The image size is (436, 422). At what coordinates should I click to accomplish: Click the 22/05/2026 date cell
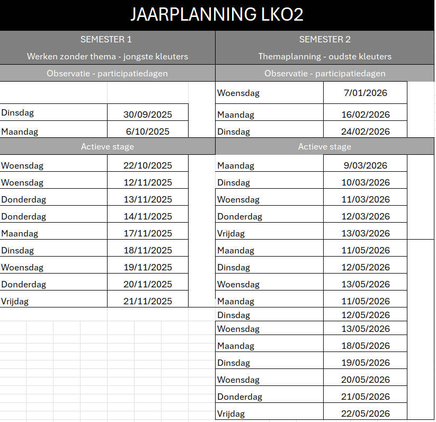(x=365, y=414)
